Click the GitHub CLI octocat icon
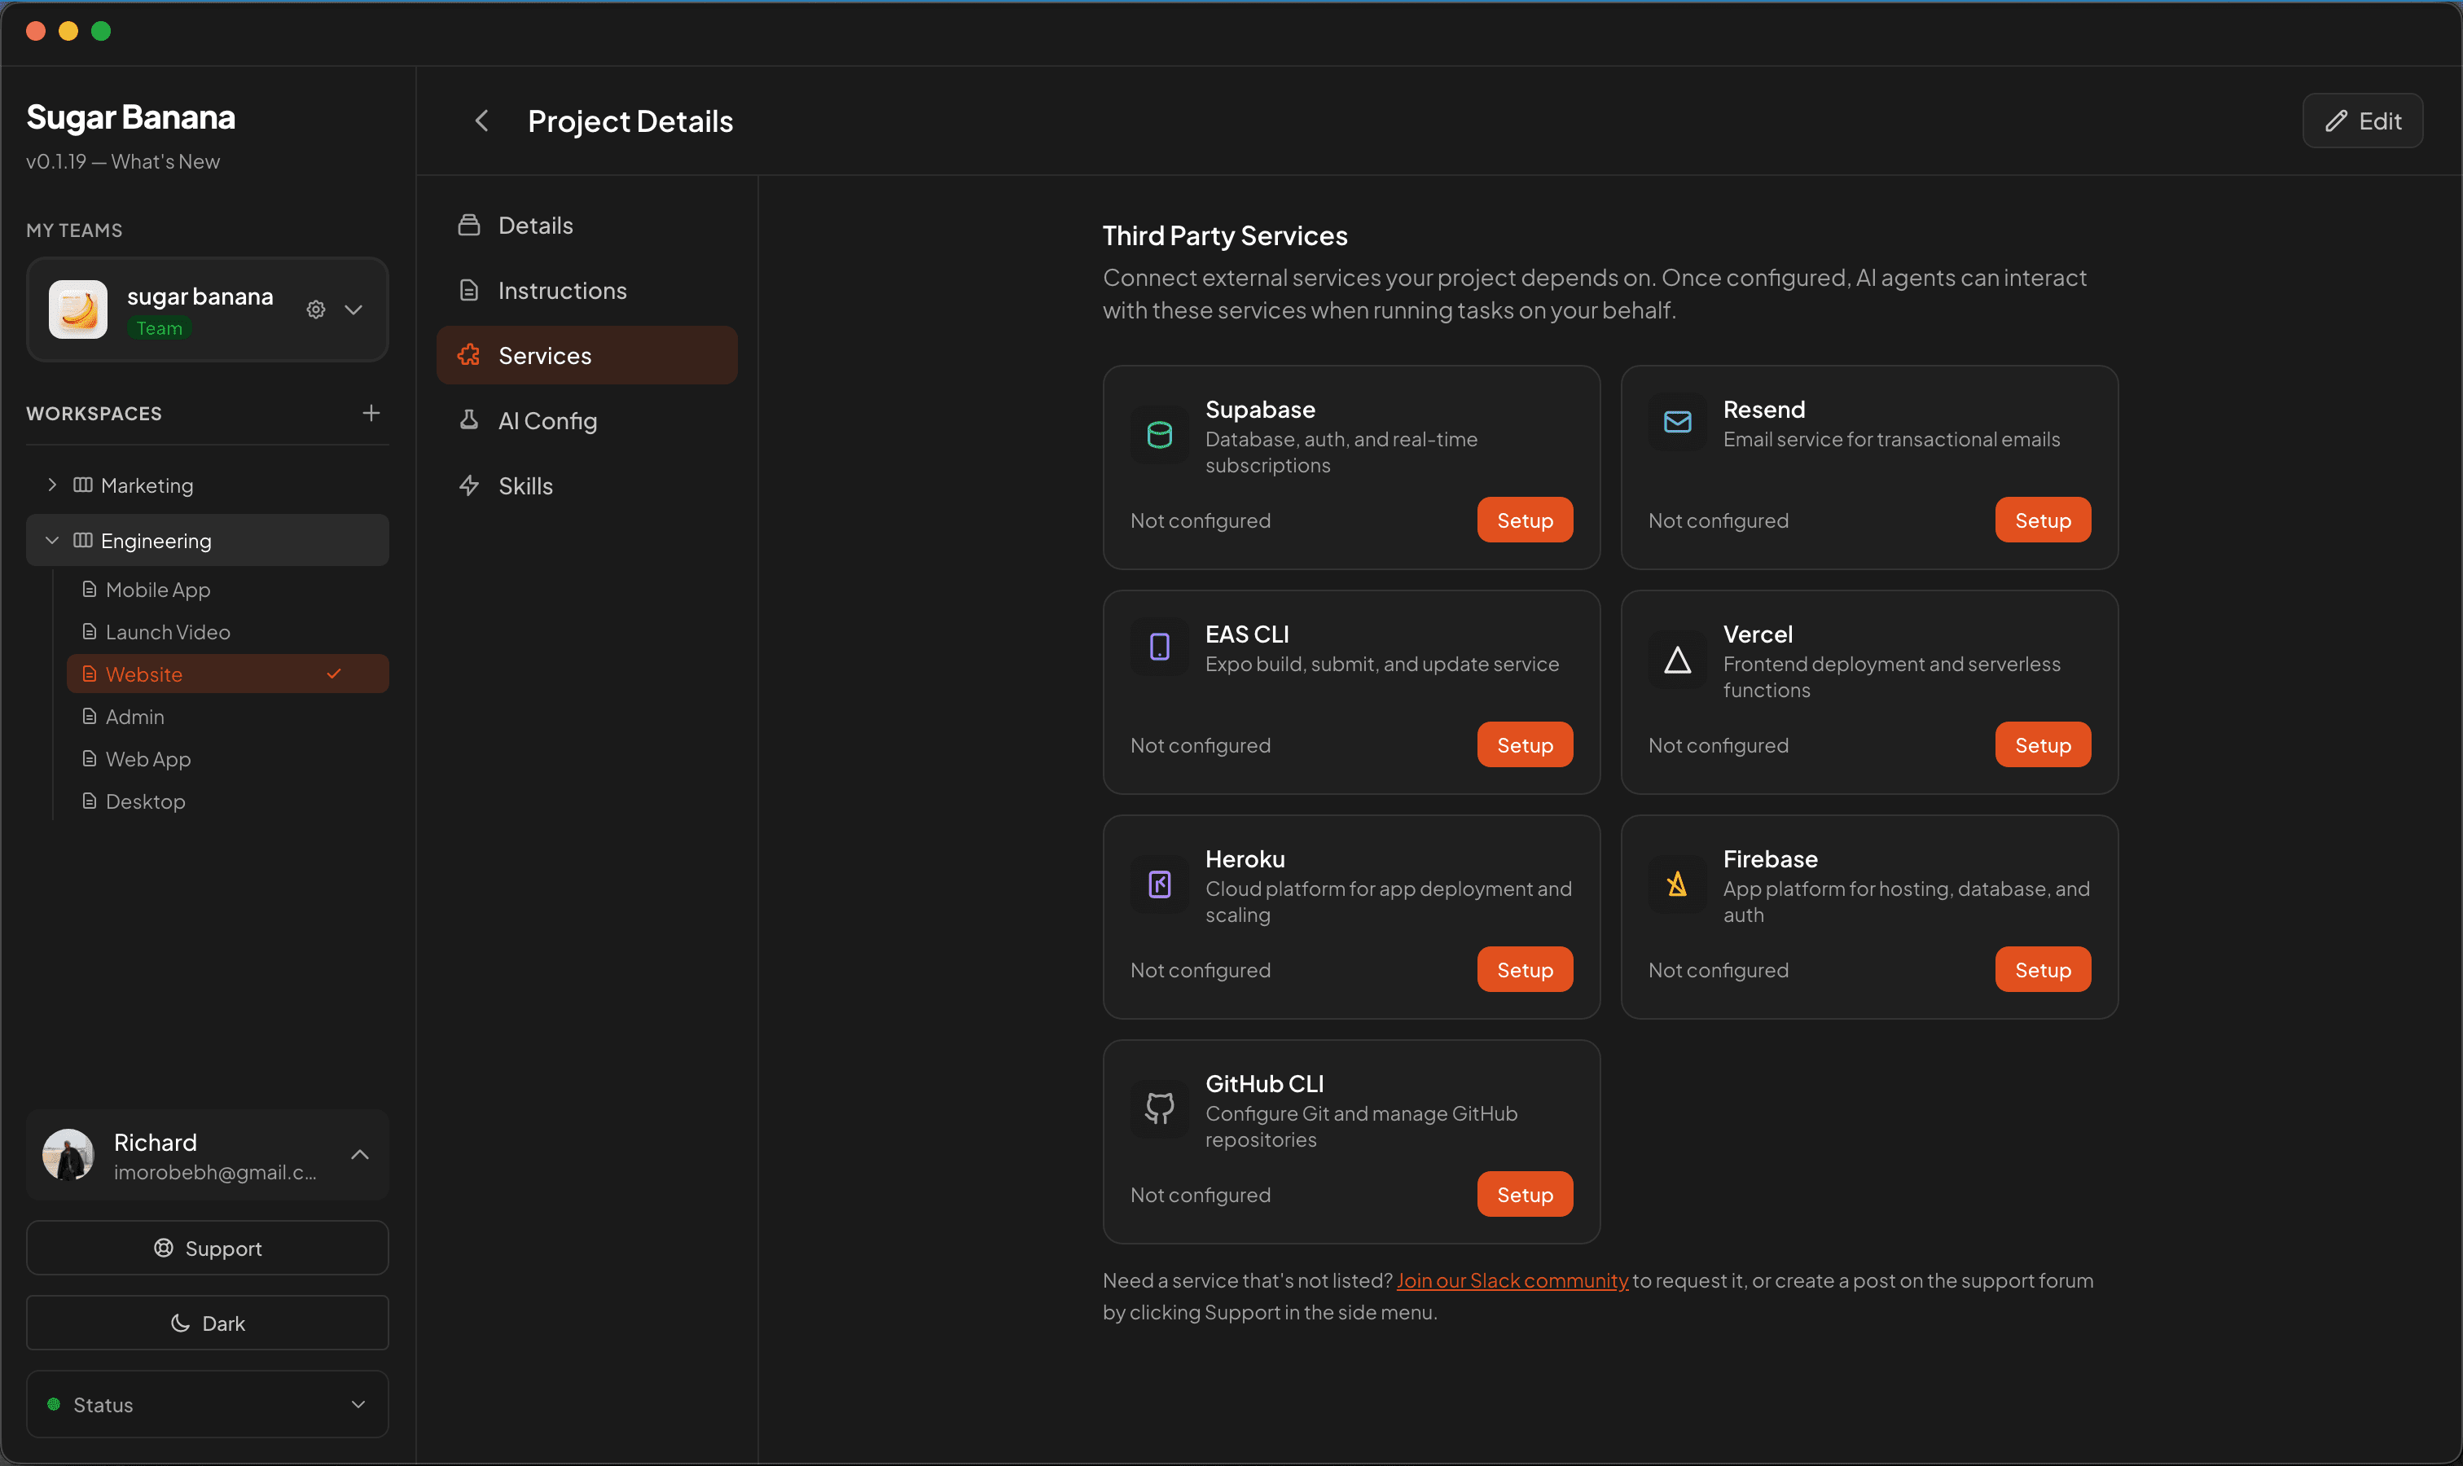 [x=1160, y=1108]
